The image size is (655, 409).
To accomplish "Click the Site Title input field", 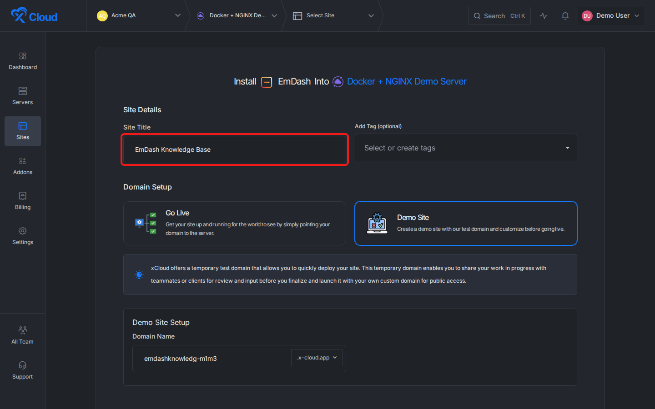I will pos(235,150).
